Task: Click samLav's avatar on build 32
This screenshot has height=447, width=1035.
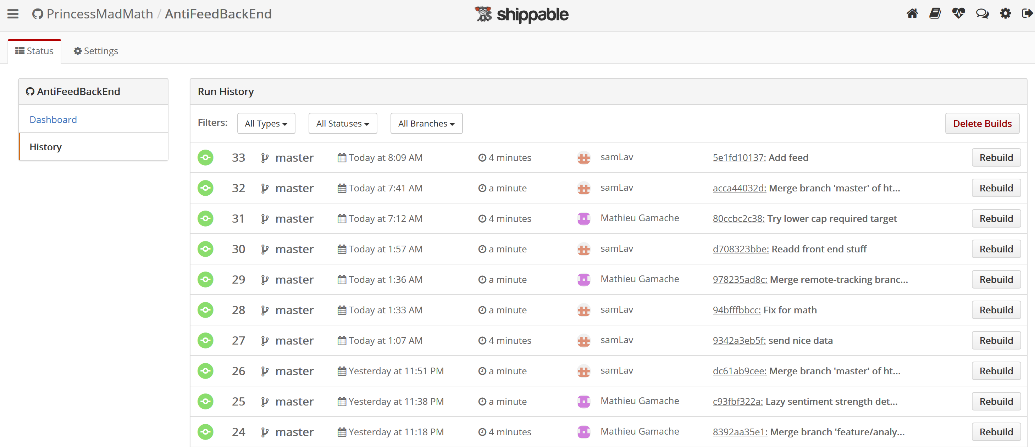Action: click(x=583, y=188)
